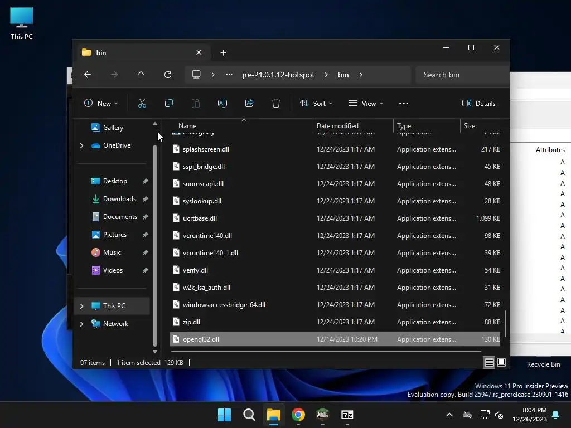Go back with the left arrow
Screen dimensions: 571x428
[88, 75]
